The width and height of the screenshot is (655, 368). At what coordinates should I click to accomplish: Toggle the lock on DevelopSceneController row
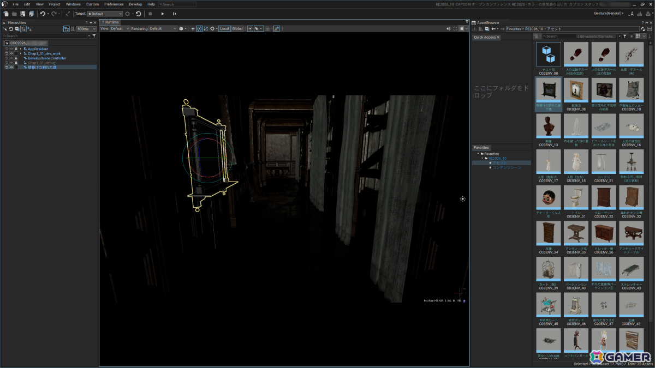(x=16, y=58)
